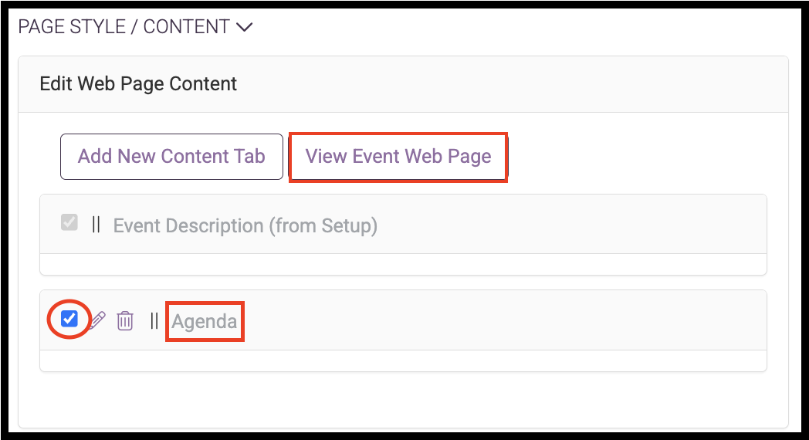Select the Event Description (from Setup) label
Viewport: 809px width, 440px height.
point(245,226)
